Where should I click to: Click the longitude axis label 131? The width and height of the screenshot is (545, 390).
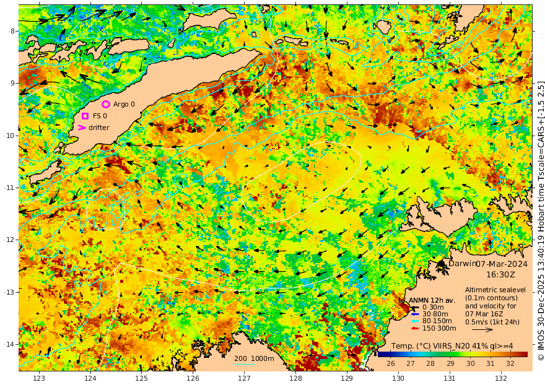pos(450,378)
